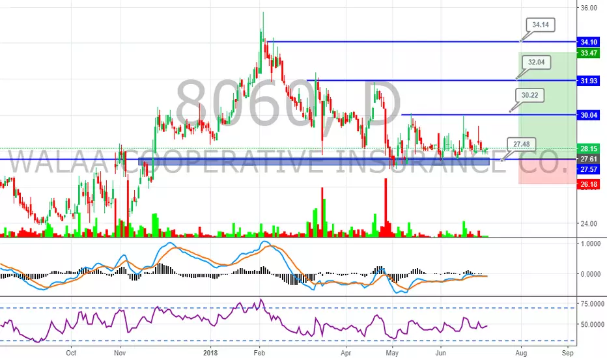The image size is (607, 358).
Task: Click the red 26.18 stop price tag
Action: (x=588, y=184)
